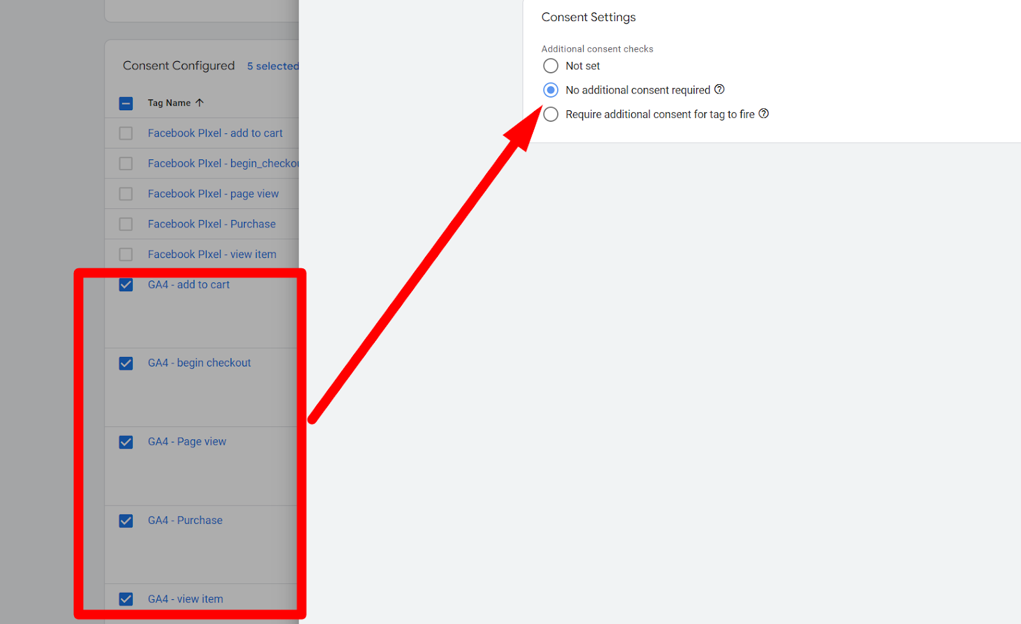Click help icon beside Require additional consent

point(763,113)
